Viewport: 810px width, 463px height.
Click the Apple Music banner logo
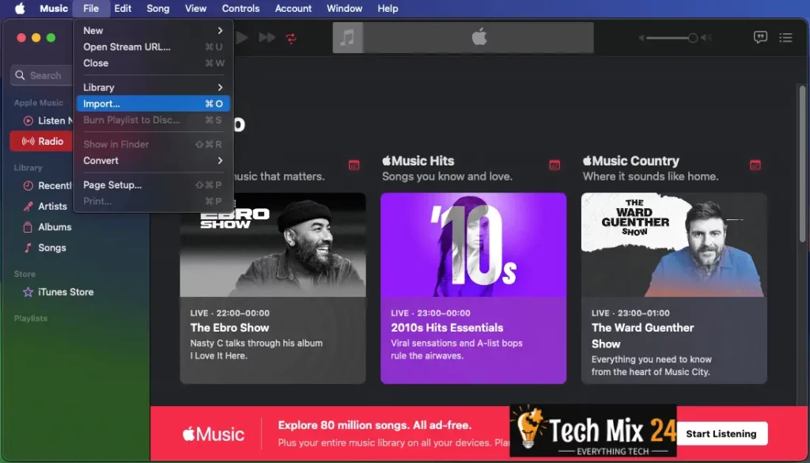coord(214,434)
